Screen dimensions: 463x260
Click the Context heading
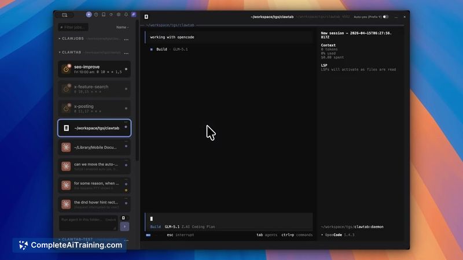coord(328,46)
